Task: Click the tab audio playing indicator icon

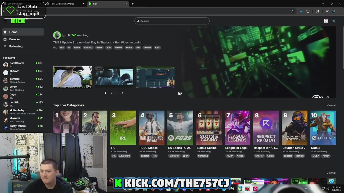Action: click(x=301, y=11)
